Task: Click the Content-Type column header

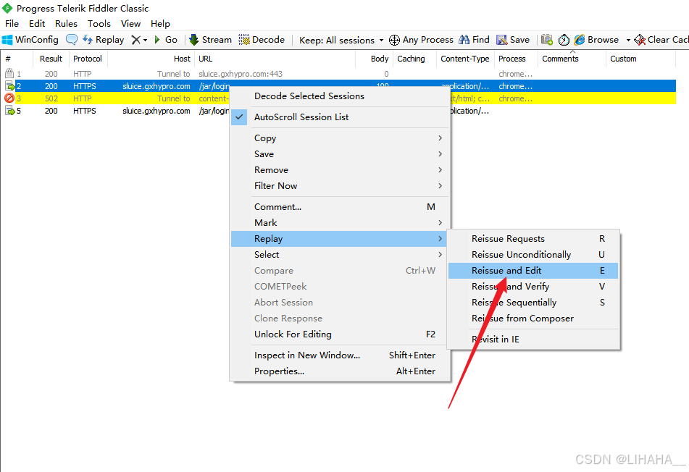Action: pos(465,59)
